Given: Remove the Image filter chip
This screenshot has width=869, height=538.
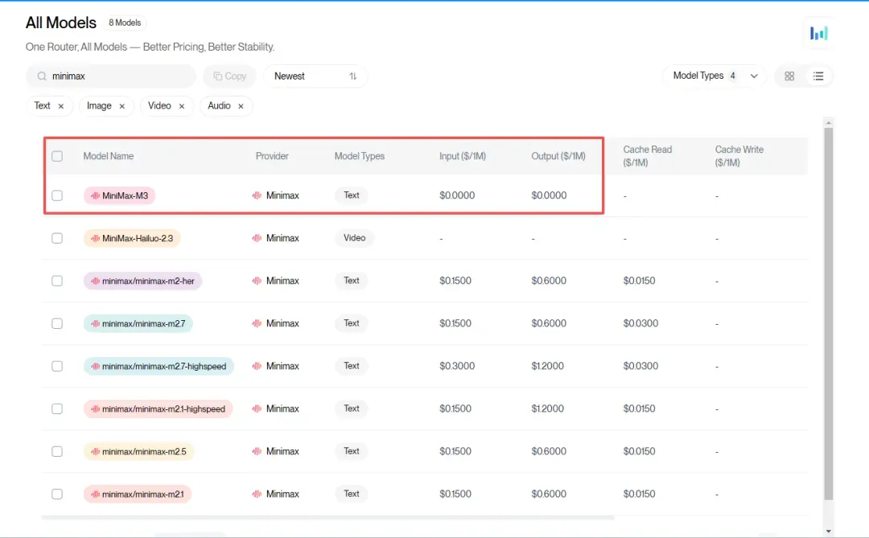Looking at the screenshot, I should pos(122,106).
